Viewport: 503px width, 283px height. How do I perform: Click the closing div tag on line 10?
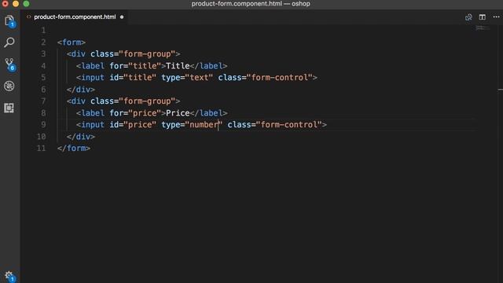coord(81,137)
